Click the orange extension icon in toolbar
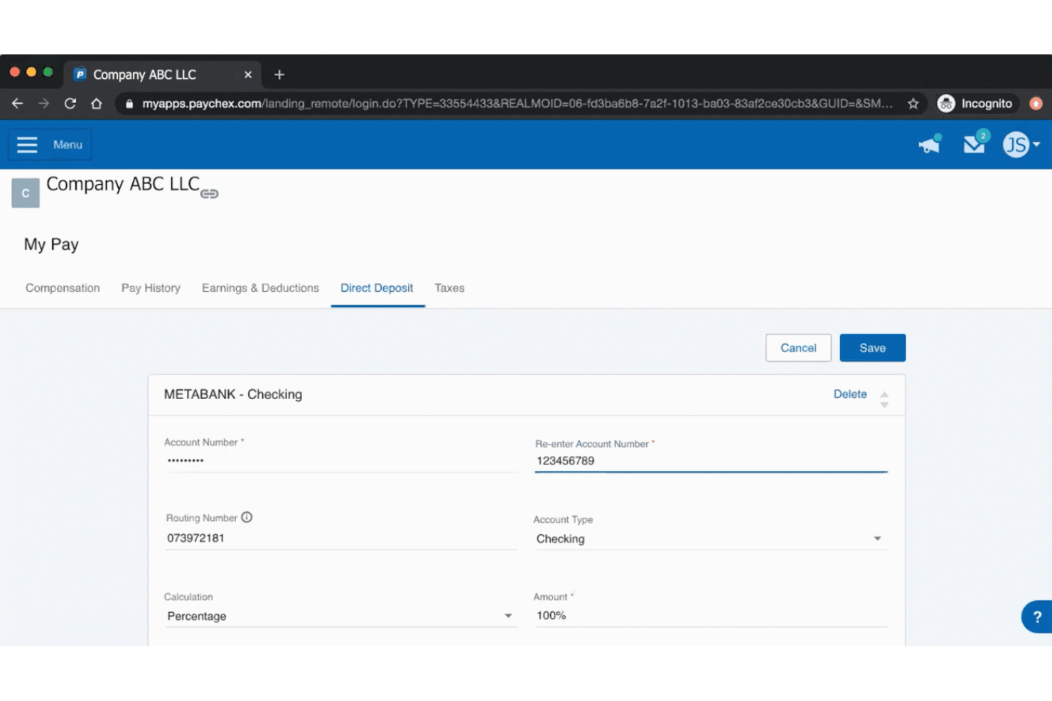 point(1036,104)
